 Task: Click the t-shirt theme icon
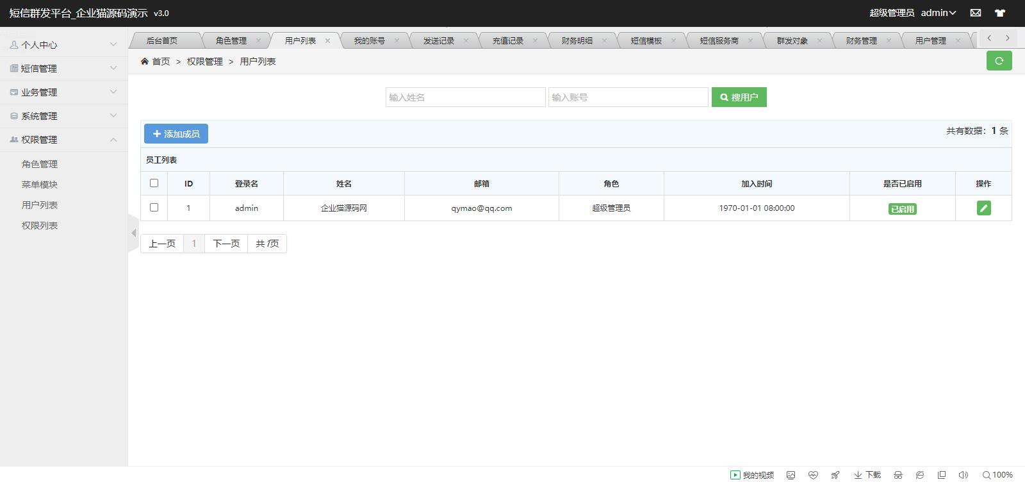(x=1000, y=13)
